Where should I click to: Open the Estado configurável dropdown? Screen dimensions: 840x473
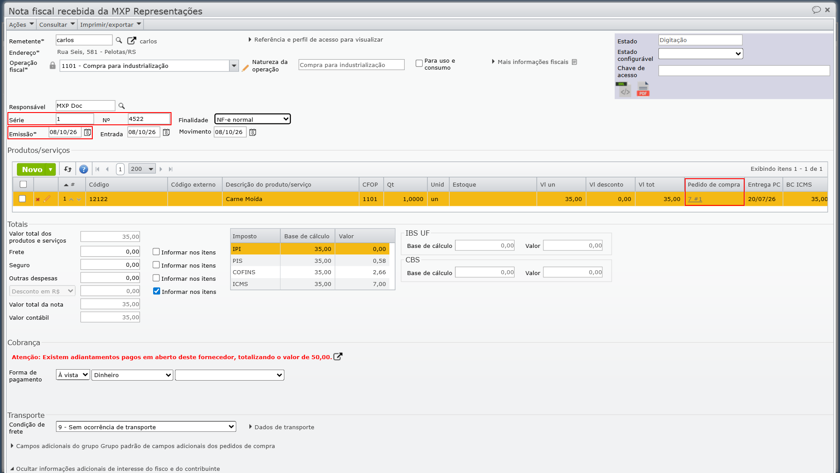pyautogui.click(x=700, y=53)
